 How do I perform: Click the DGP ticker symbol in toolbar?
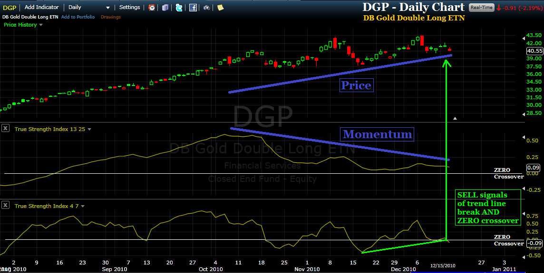coord(10,8)
